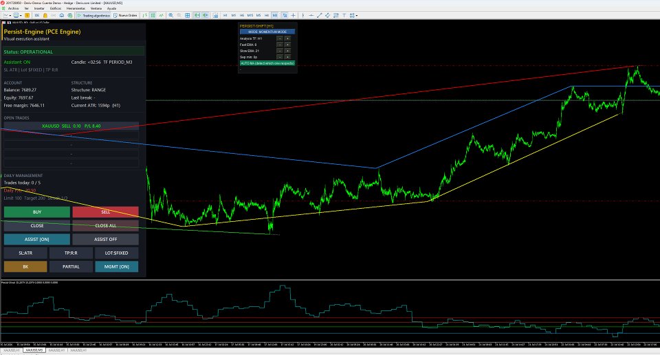
Task: Click the yellow square toolbar icon
Action: [x=27, y=15]
